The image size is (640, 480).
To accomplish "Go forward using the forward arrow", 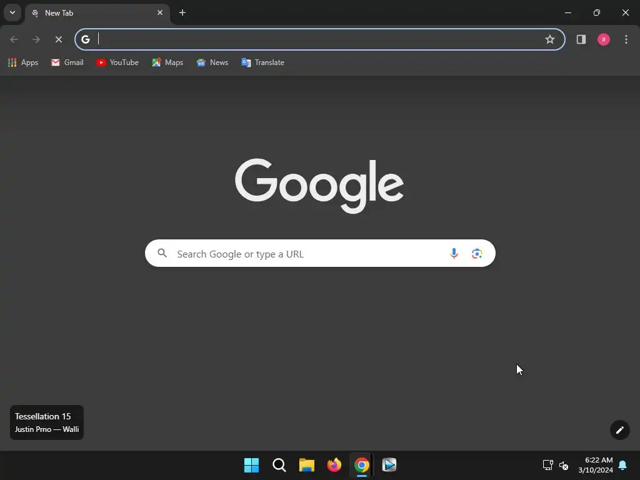I will pos(36,39).
